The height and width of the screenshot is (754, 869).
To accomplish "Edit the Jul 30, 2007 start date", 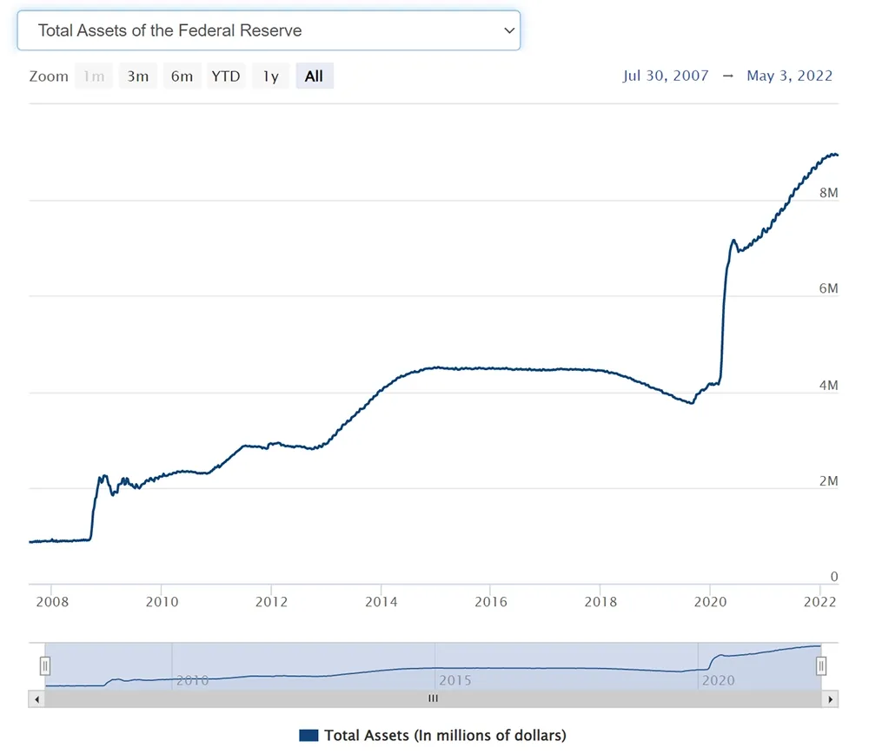I will point(666,76).
